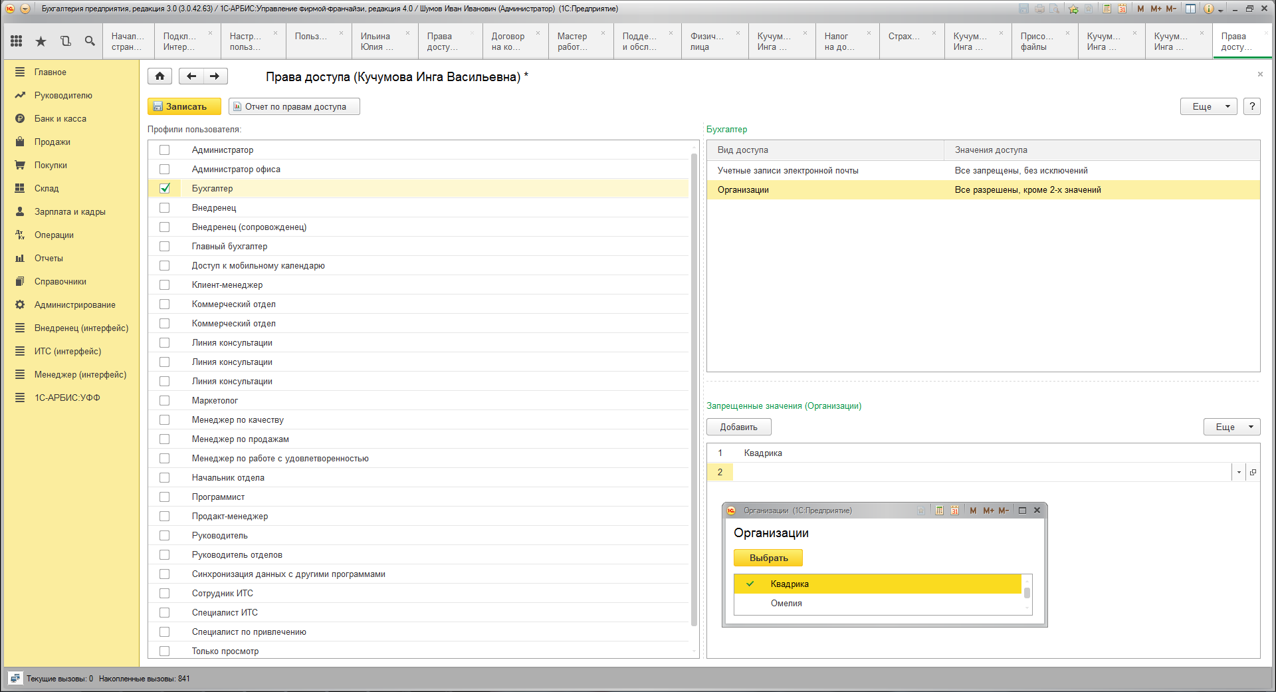Click the M+ memory button in main title bar
The height and width of the screenshot is (692, 1276).
pyautogui.click(x=1156, y=9)
